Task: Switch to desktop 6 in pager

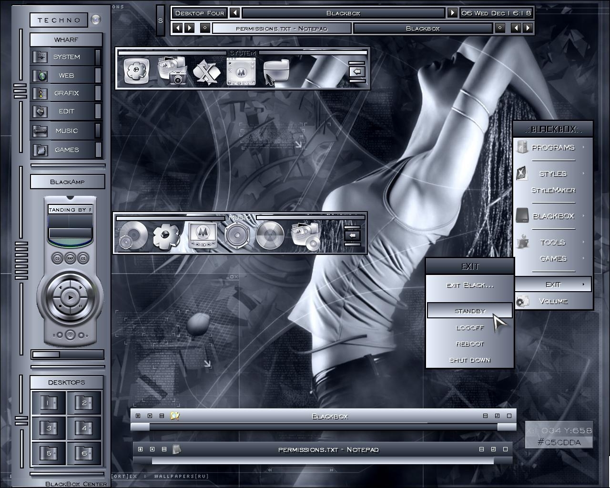Action: click(x=84, y=453)
